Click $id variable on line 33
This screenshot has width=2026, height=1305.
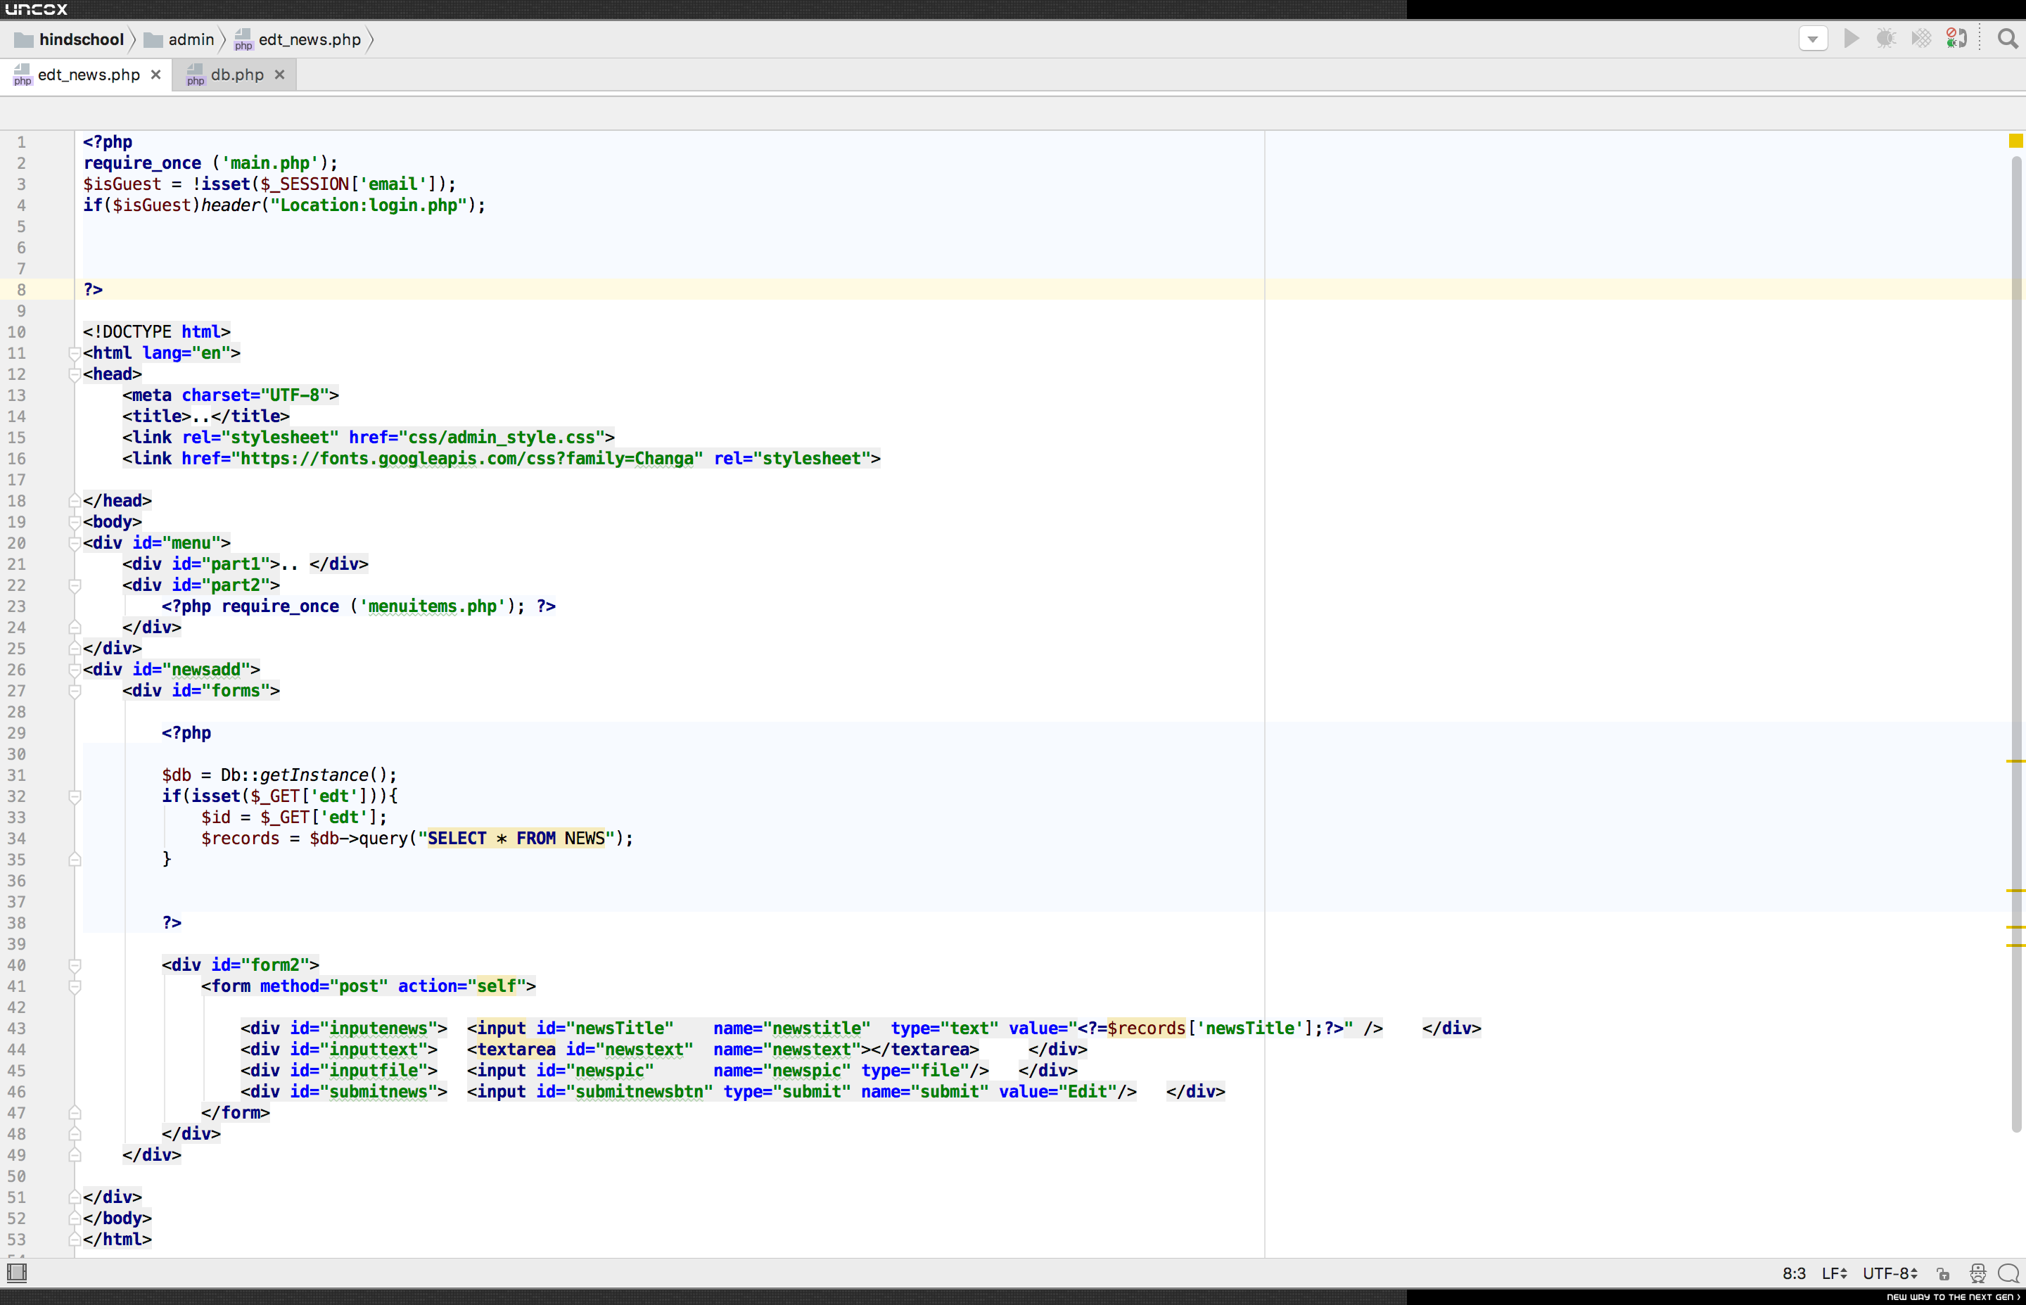pos(216,817)
